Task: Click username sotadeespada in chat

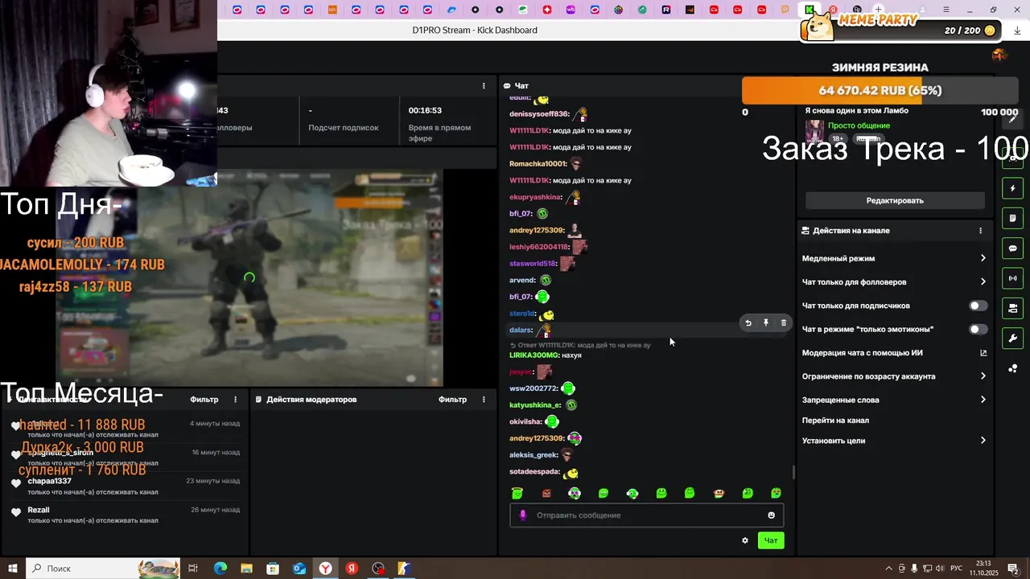Action: pos(534,472)
